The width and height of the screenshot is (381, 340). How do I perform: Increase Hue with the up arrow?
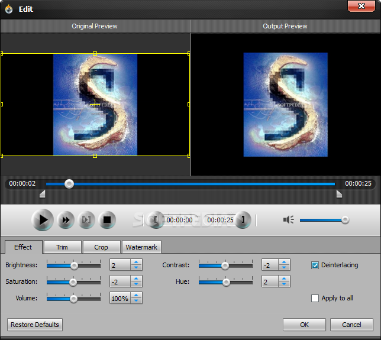(x=284, y=279)
